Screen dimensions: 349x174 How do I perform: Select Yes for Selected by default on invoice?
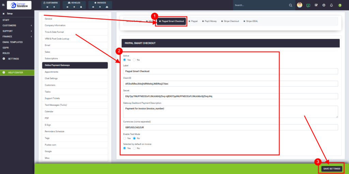coord(125,148)
